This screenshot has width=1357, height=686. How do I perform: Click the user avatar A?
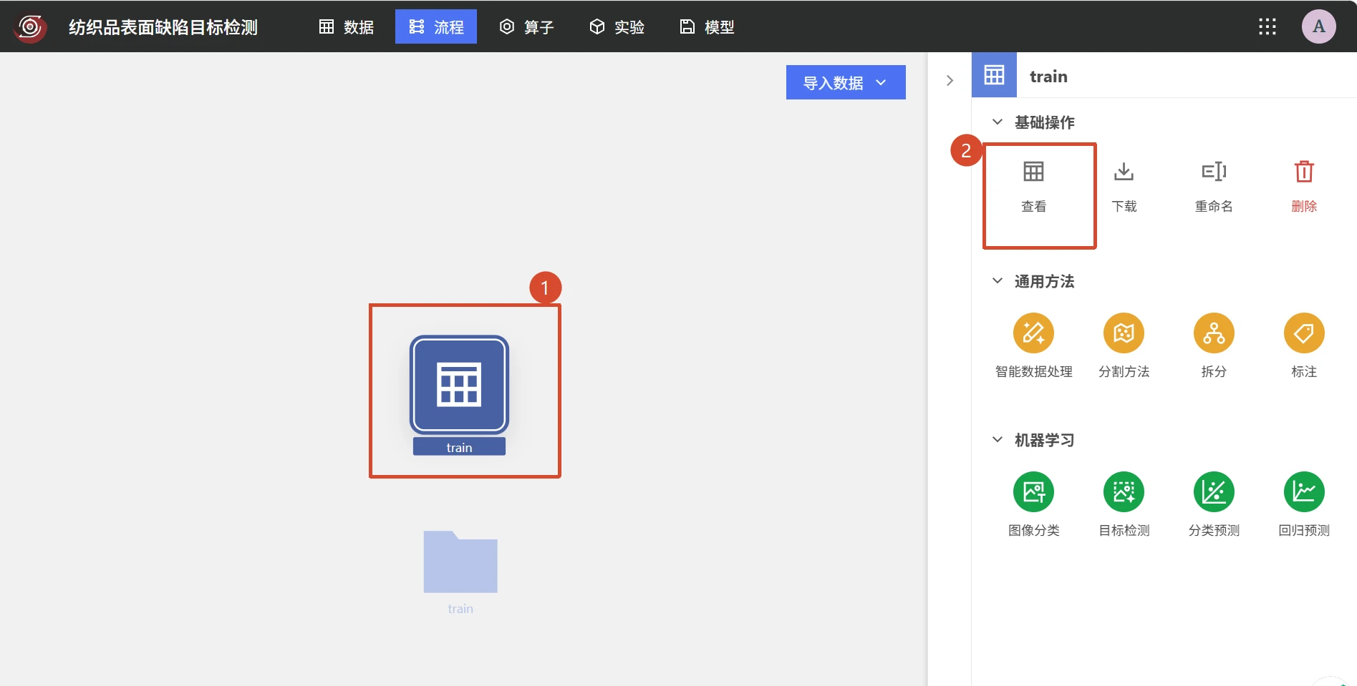pyautogui.click(x=1319, y=27)
